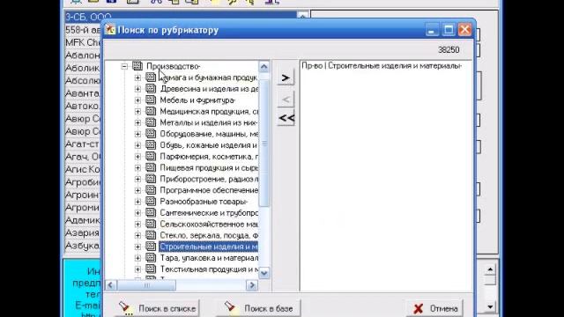
Task: Select Древесина и изделия из дерева category
Action: 209,89
